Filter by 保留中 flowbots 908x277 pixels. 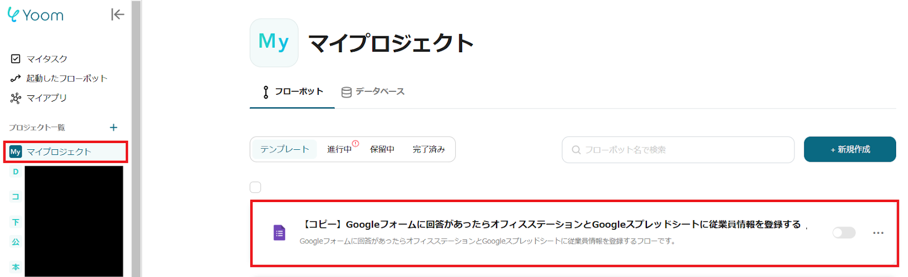(x=382, y=149)
